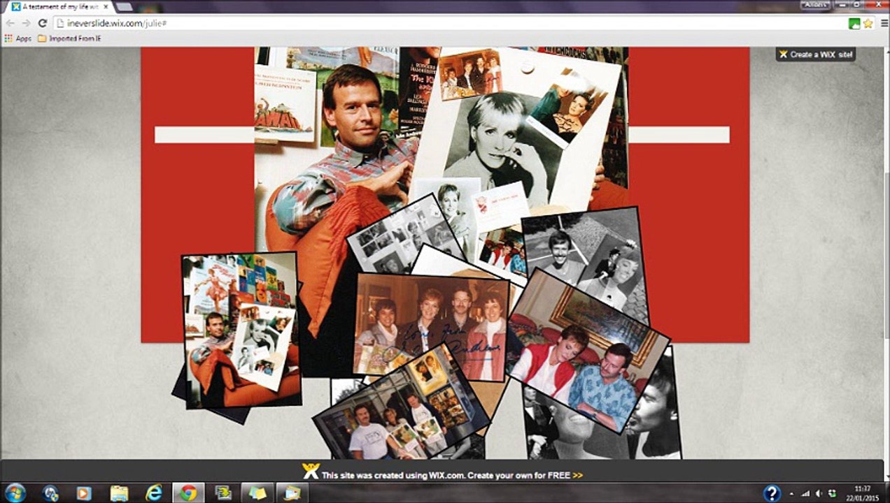Follow the 'Create your own for FREE' link
The width and height of the screenshot is (890, 503).
(525, 476)
